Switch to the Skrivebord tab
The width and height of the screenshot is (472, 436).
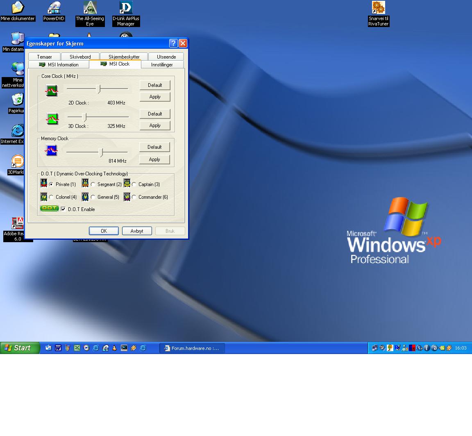click(x=80, y=57)
